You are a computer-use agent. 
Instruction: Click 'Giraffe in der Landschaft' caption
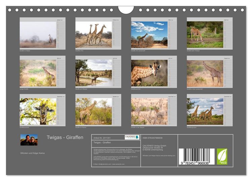point(195,89)
